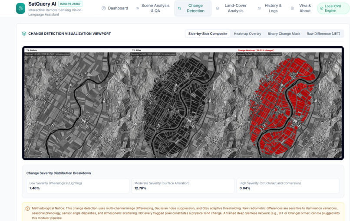Click the Methodological Notice info icon
The width and height of the screenshot is (350, 221).
tap(27, 208)
